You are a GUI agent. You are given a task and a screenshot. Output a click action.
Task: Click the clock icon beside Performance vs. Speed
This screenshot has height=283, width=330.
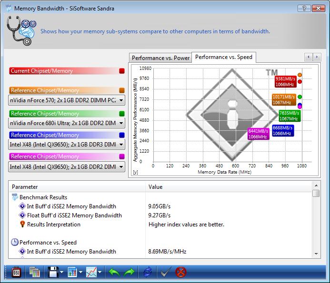14,242
